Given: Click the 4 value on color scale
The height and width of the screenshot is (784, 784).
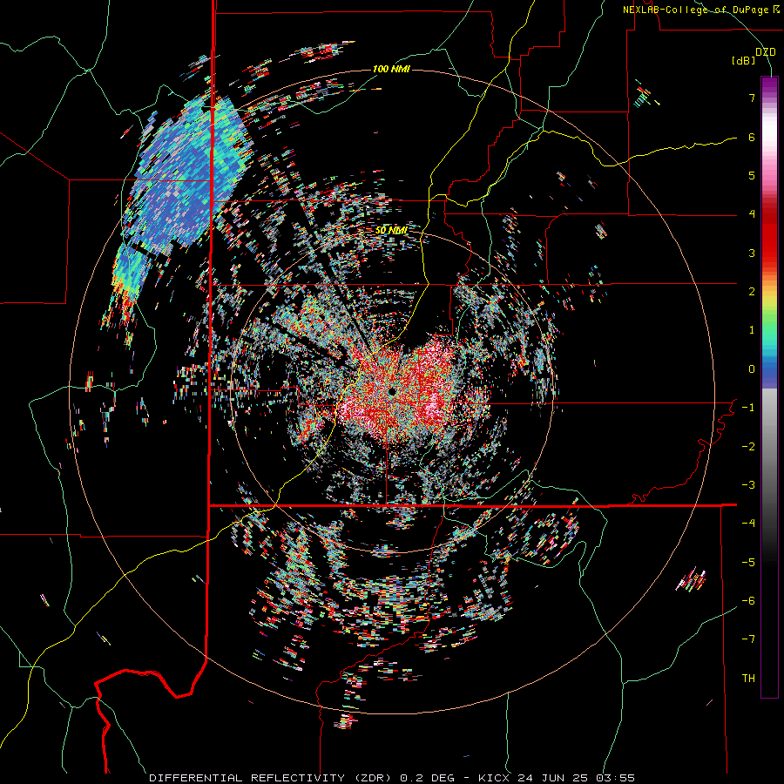Looking at the screenshot, I should 752,214.
